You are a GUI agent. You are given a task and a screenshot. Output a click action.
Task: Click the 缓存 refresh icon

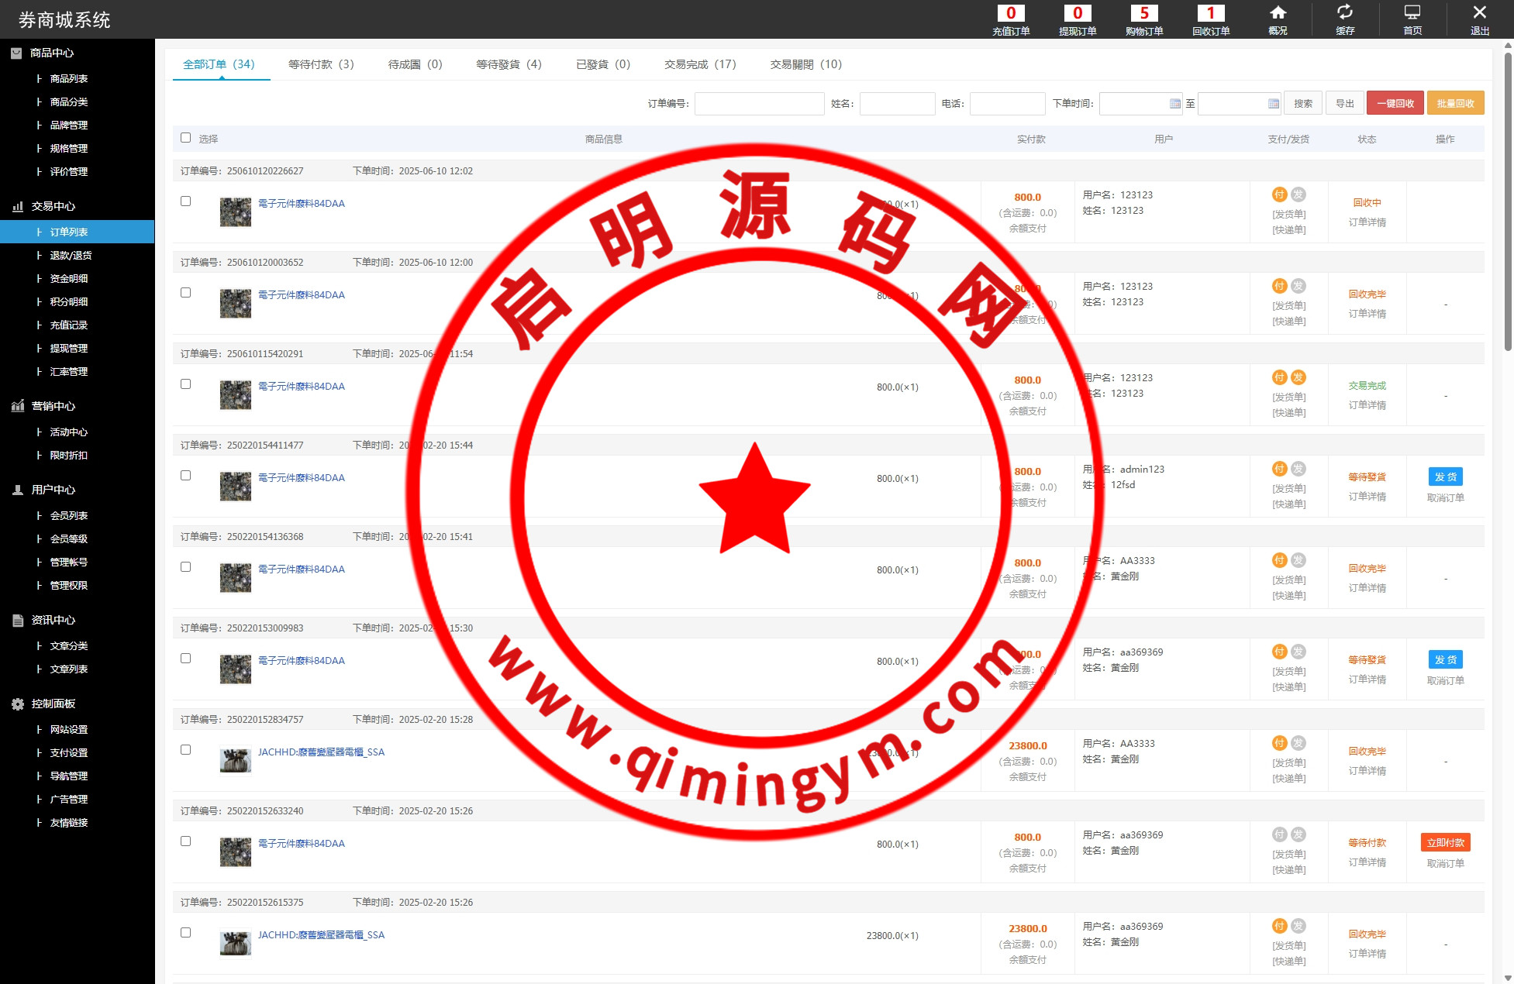(x=1345, y=13)
